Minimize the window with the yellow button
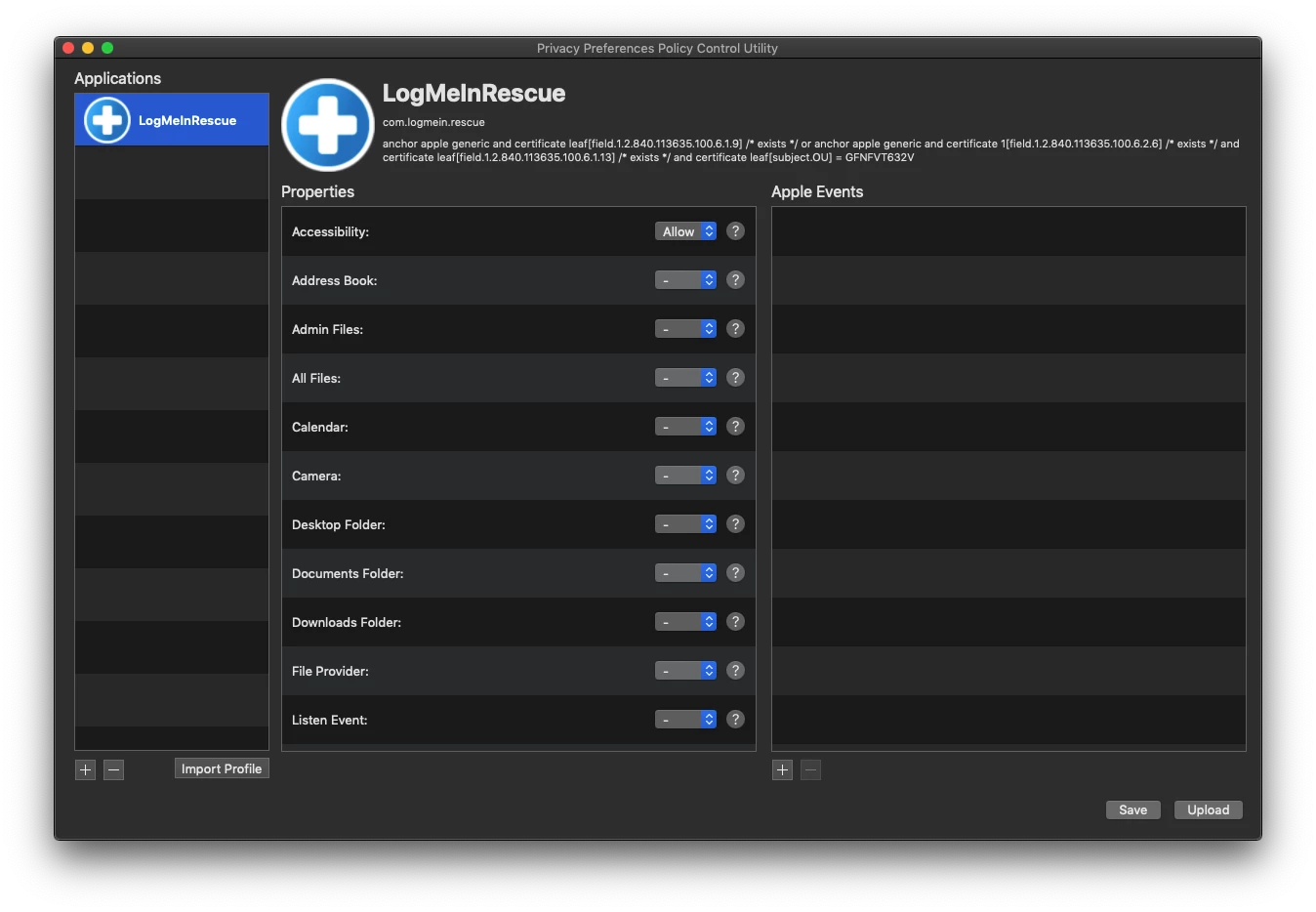Viewport: 1316px width, 912px height. pyautogui.click(x=88, y=48)
